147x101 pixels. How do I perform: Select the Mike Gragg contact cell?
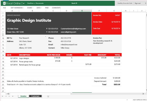pos(65,48)
